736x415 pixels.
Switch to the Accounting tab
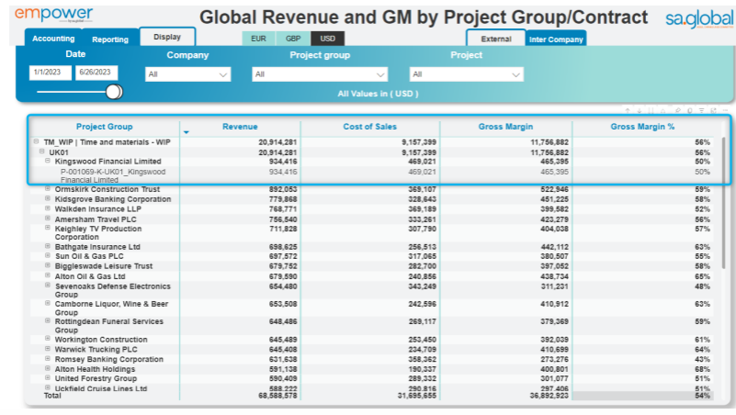(x=53, y=39)
